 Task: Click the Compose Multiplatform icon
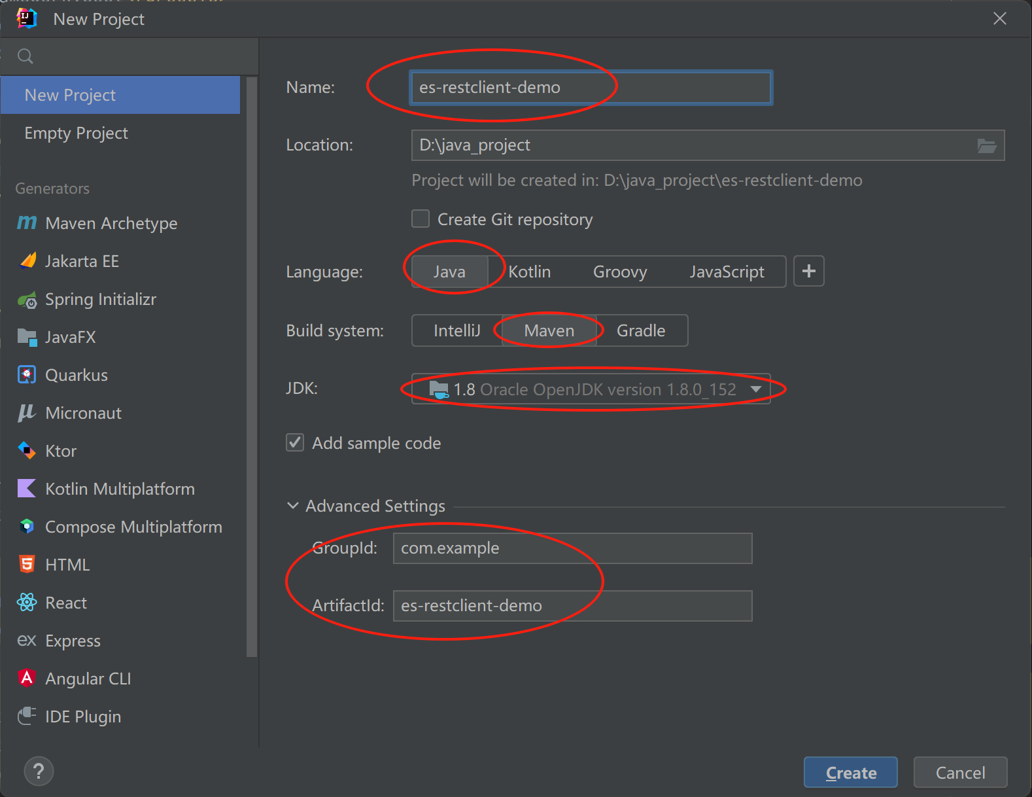pyautogui.click(x=27, y=527)
